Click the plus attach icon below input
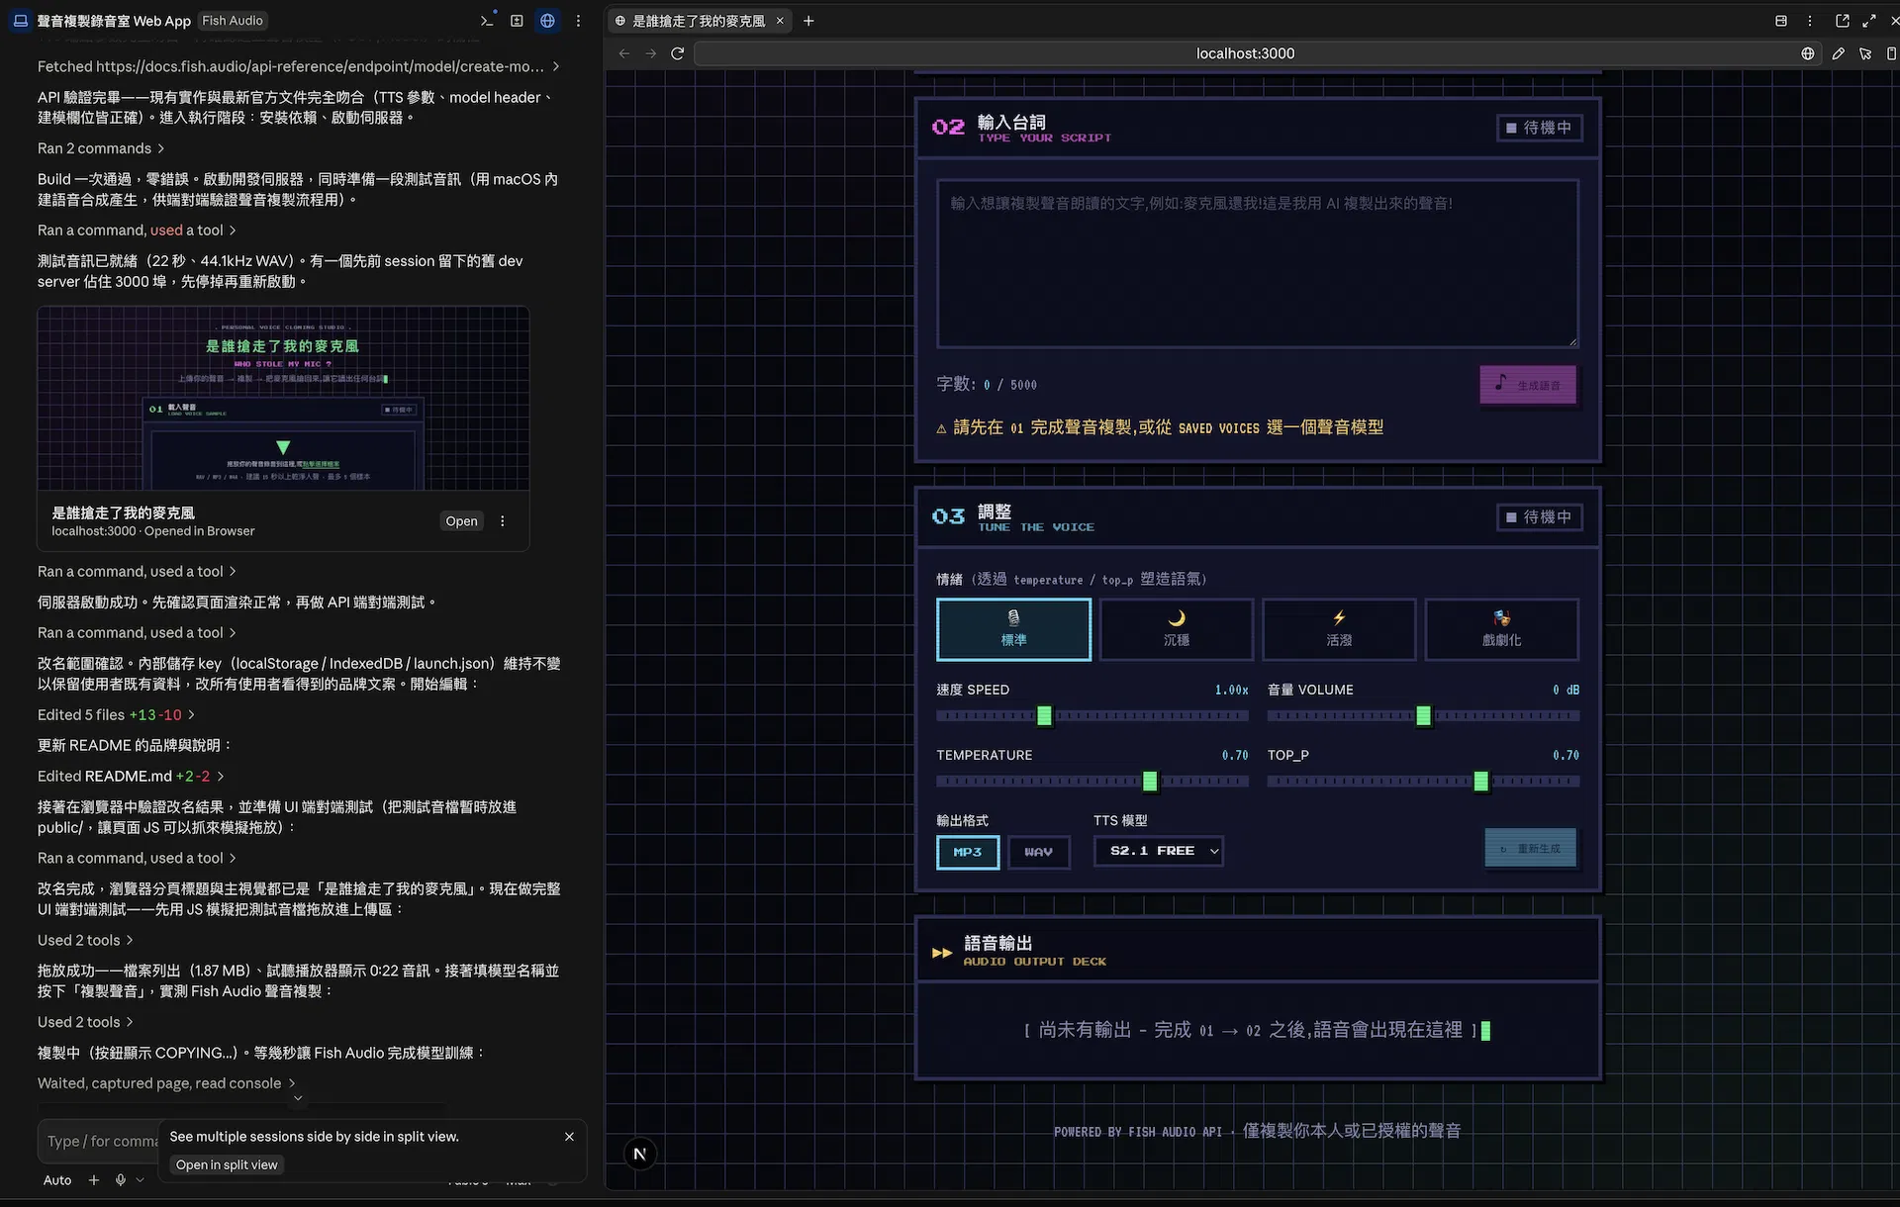 coord(94,1180)
